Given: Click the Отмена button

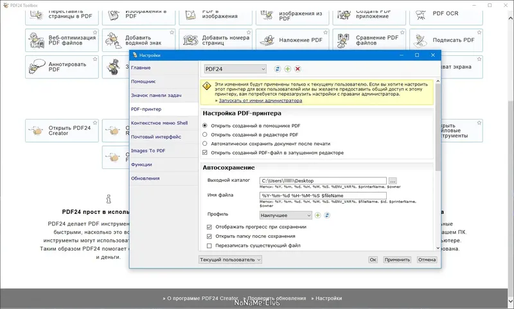Looking at the screenshot, I should coord(427,260).
